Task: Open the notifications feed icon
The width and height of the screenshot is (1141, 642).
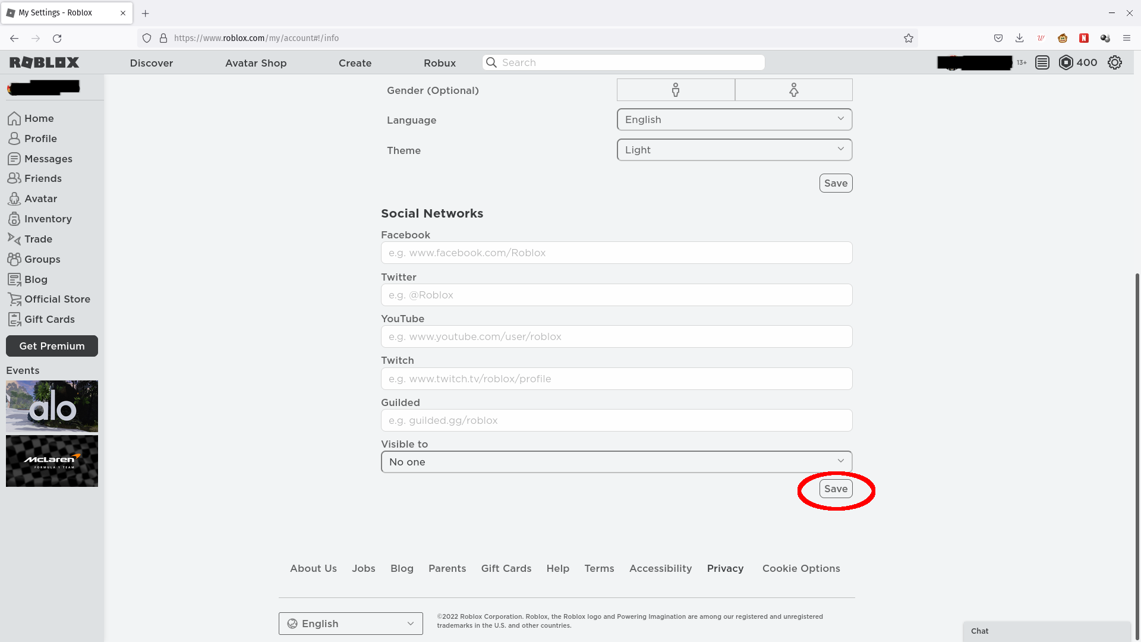Action: coord(1042,62)
